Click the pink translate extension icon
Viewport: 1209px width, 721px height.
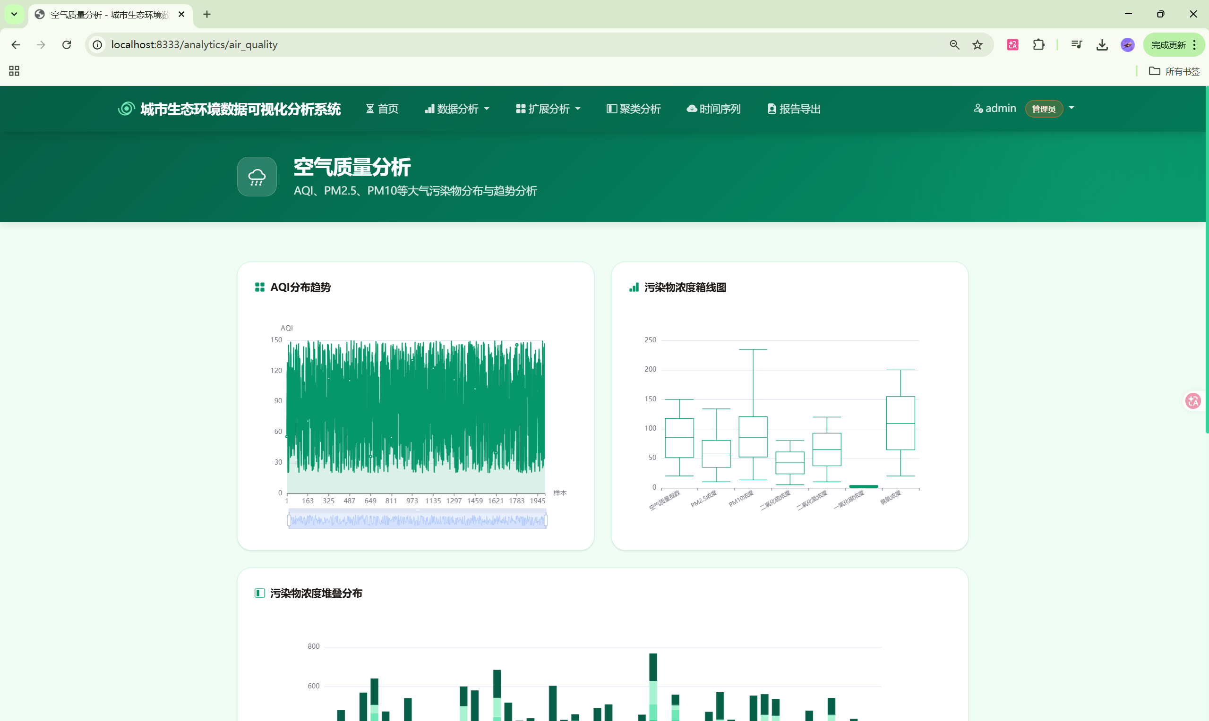[x=1012, y=45]
